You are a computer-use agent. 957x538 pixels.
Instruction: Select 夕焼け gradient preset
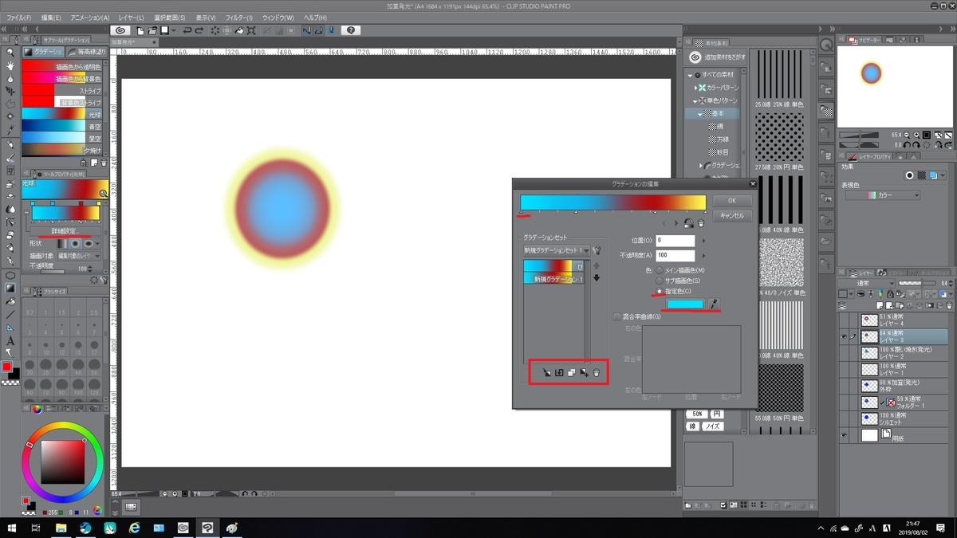pyautogui.click(x=62, y=150)
